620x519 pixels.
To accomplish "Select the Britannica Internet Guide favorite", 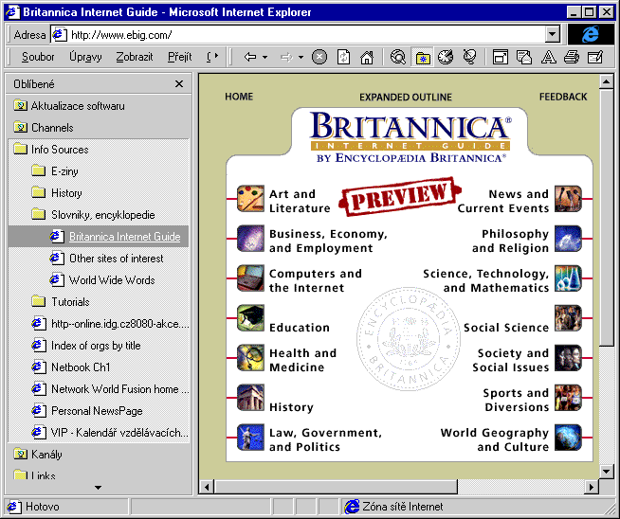I will click(99, 236).
